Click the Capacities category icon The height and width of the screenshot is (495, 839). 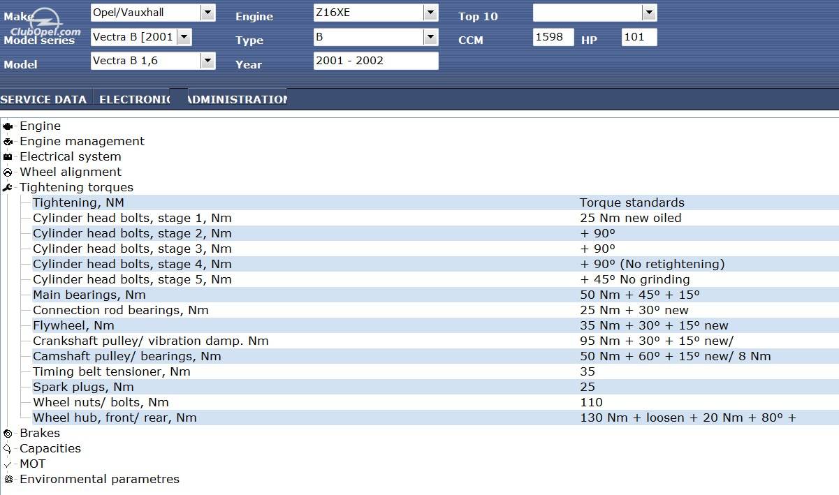click(x=8, y=449)
